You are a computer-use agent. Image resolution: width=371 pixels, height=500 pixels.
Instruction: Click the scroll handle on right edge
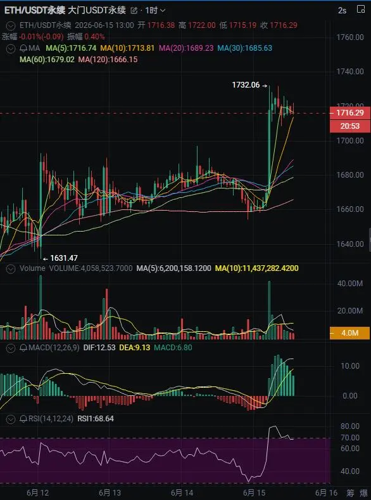[x=370, y=240]
